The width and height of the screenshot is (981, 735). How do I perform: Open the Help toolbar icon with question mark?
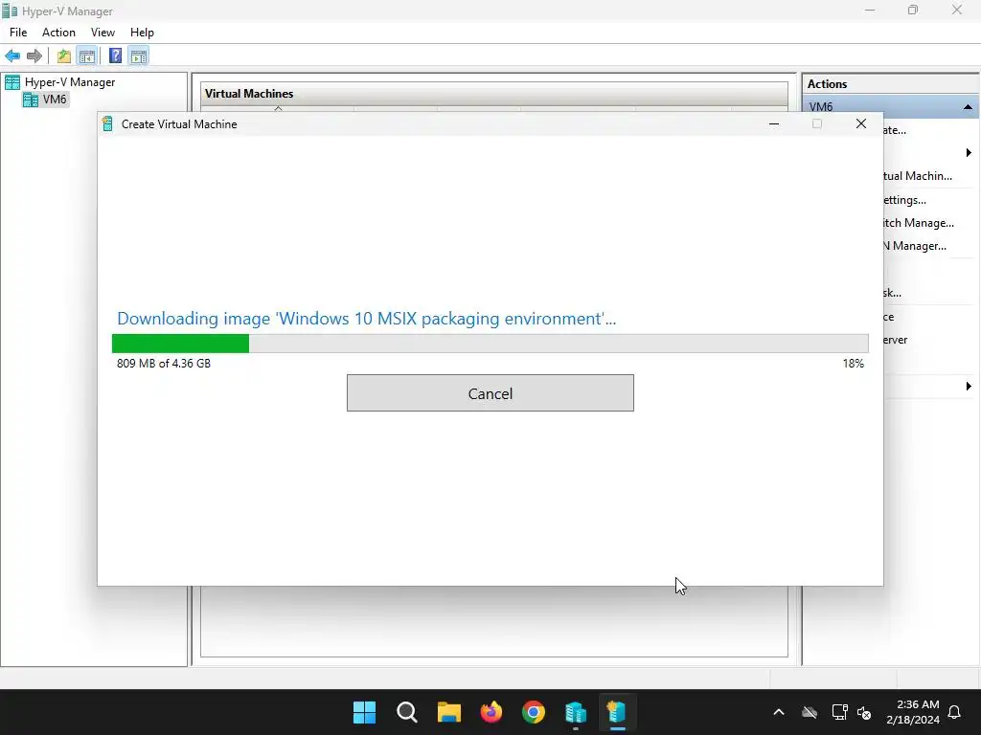[x=115, y=56]
